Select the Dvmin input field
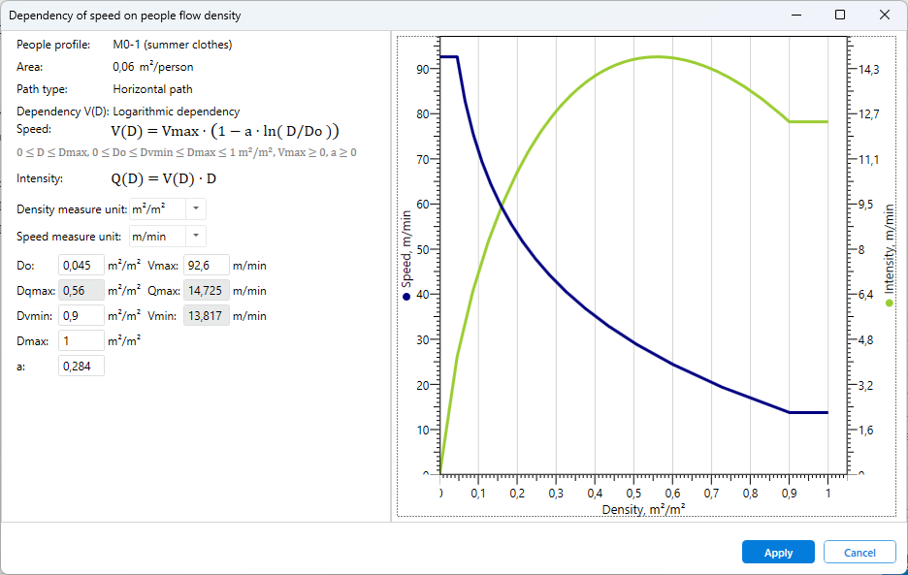 (x=81, y=315)
